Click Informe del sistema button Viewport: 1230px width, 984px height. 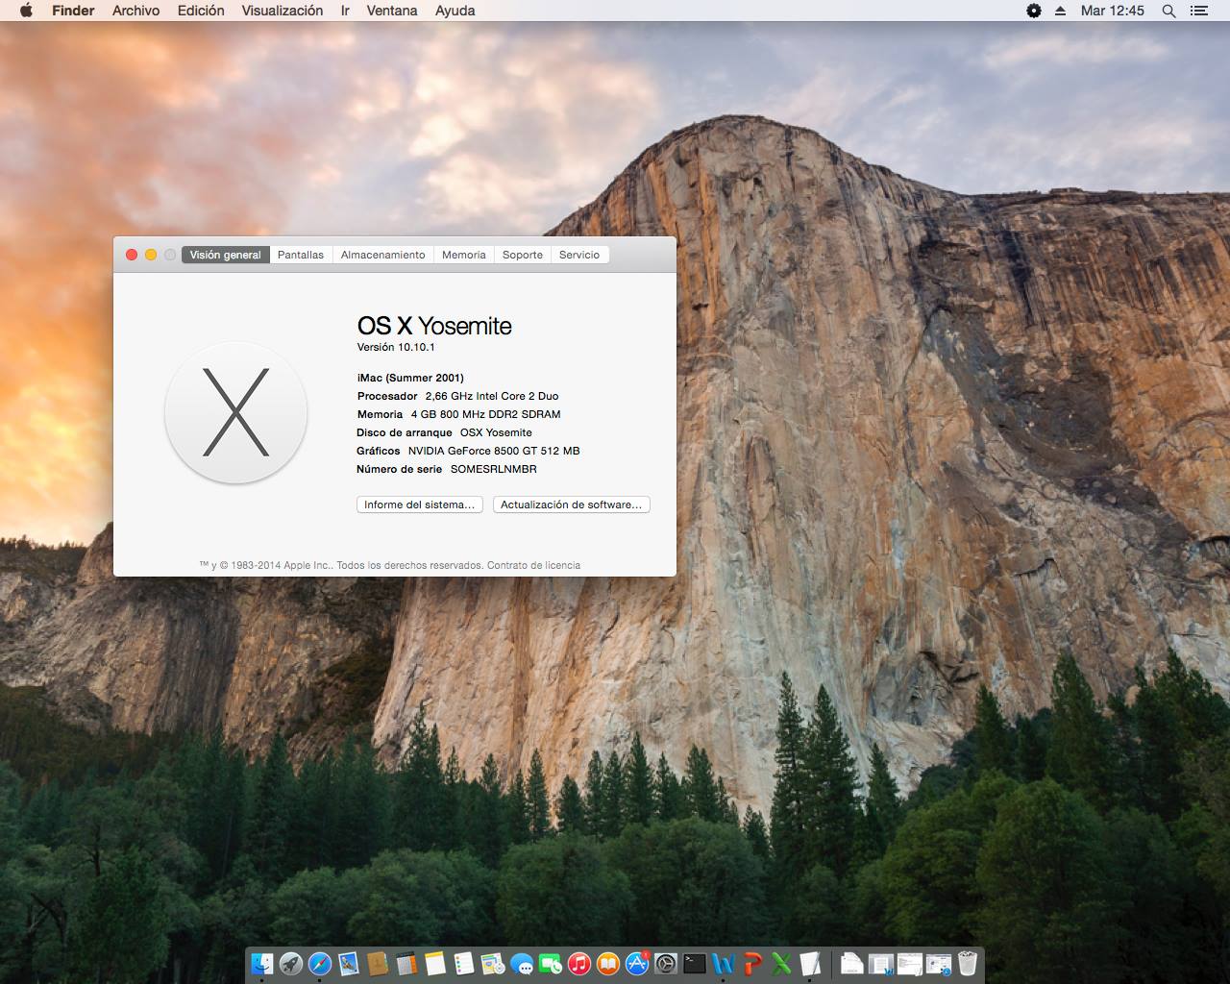pyautogui.click(x=420, y=504)
